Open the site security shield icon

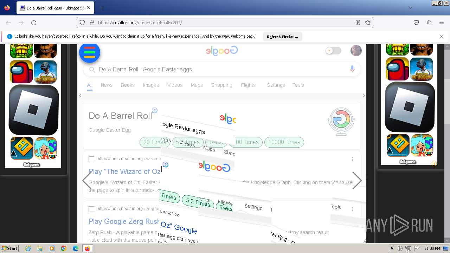coord(82,22)
